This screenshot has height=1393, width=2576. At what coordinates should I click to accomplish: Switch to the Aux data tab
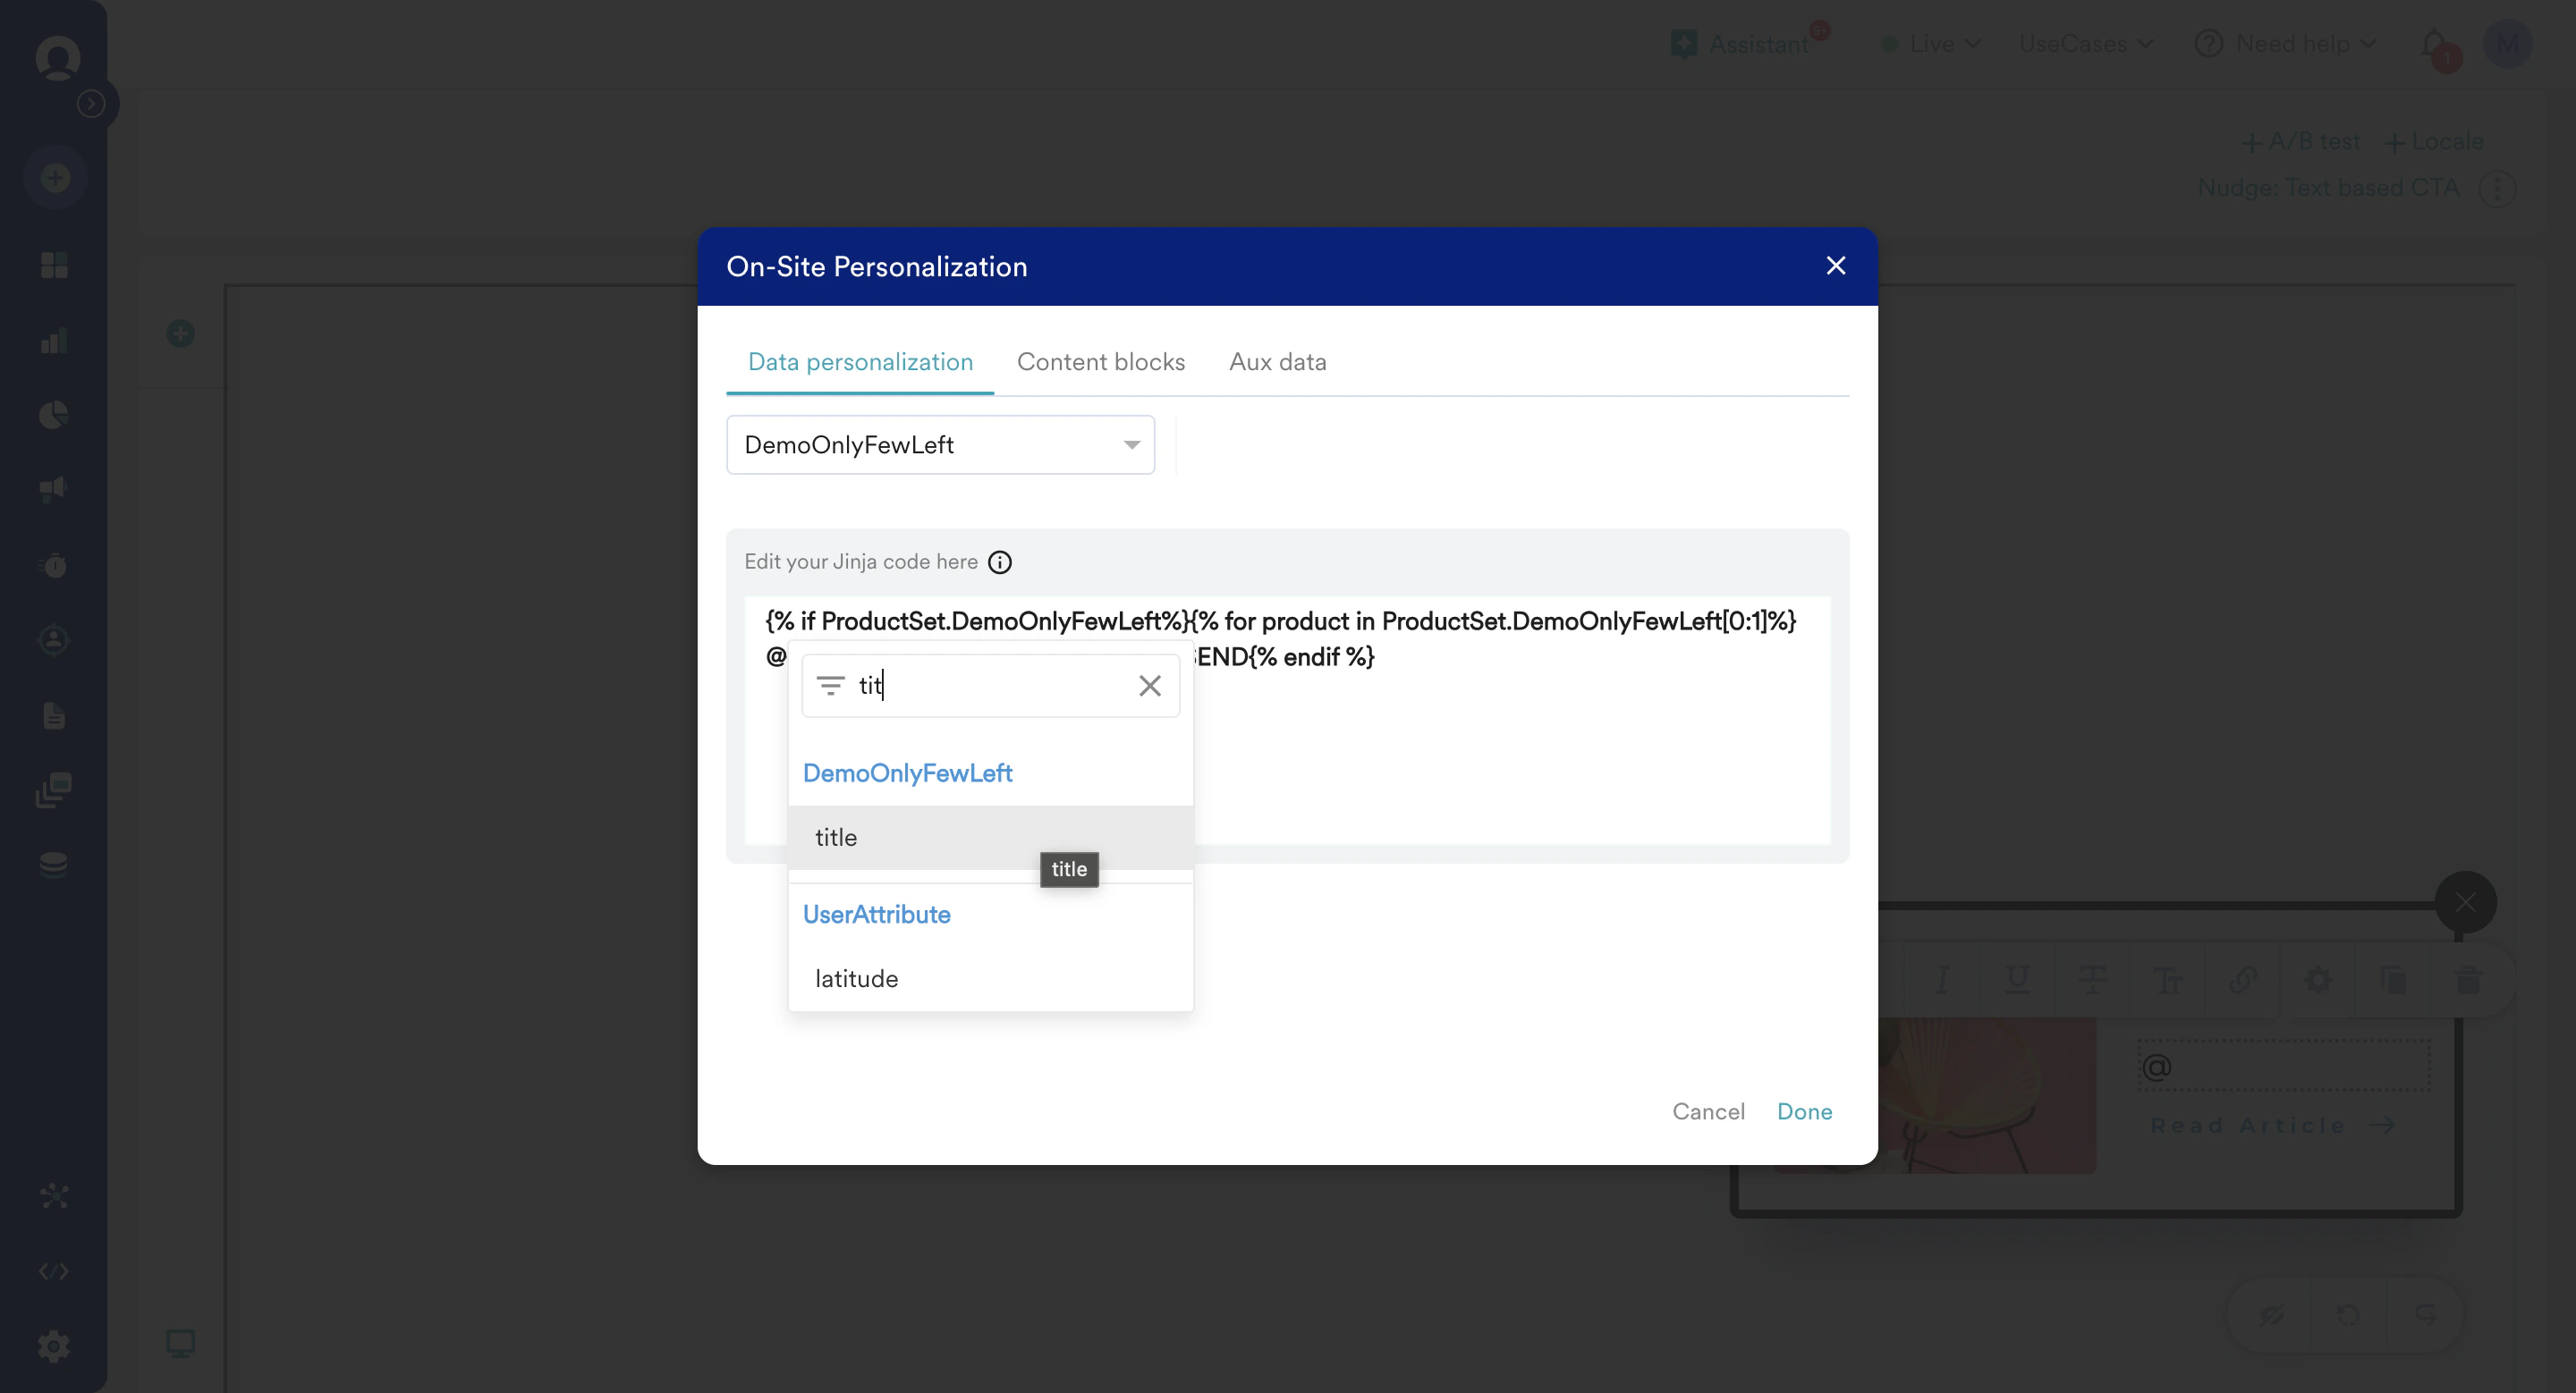pyautogui.click(x=1277, y=362)
